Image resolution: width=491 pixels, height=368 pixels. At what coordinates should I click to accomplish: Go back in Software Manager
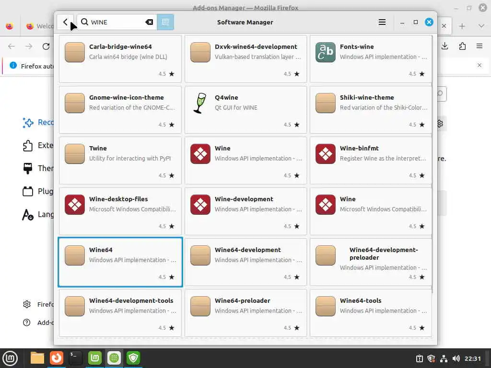pyautogui.click(x=65, y=22)
